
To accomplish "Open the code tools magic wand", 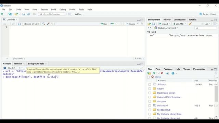I will [48, 24].
